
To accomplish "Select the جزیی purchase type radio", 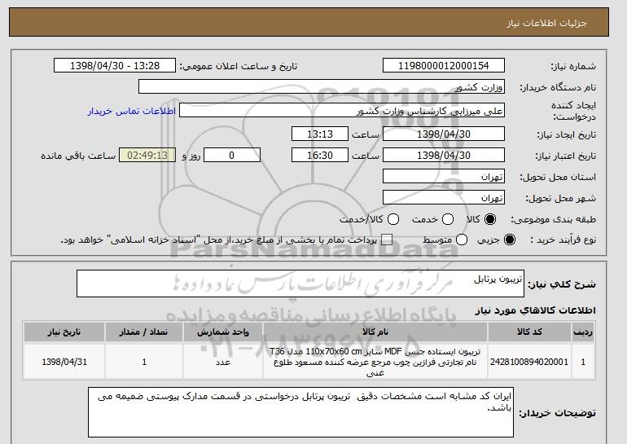I will point(510,240).
